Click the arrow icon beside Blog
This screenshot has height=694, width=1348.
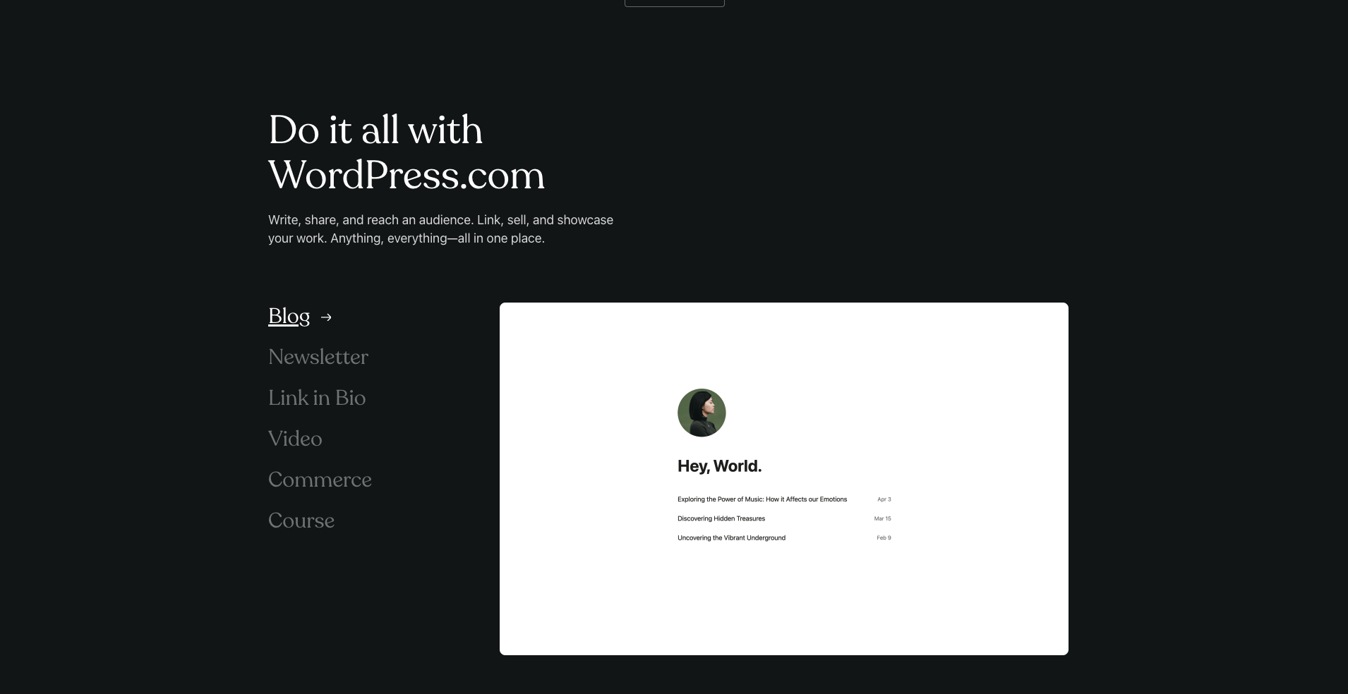coord(326,317)
